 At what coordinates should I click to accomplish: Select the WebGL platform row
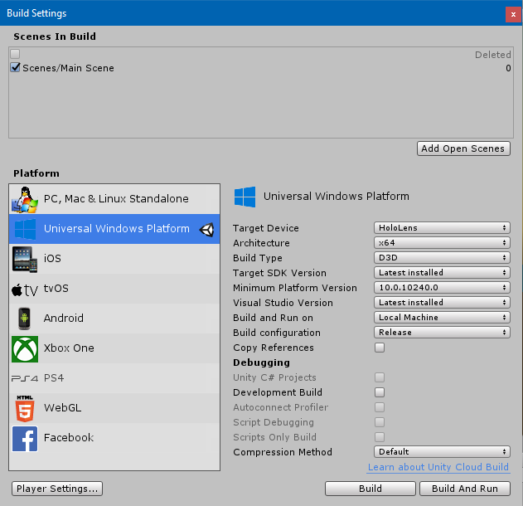114,408
